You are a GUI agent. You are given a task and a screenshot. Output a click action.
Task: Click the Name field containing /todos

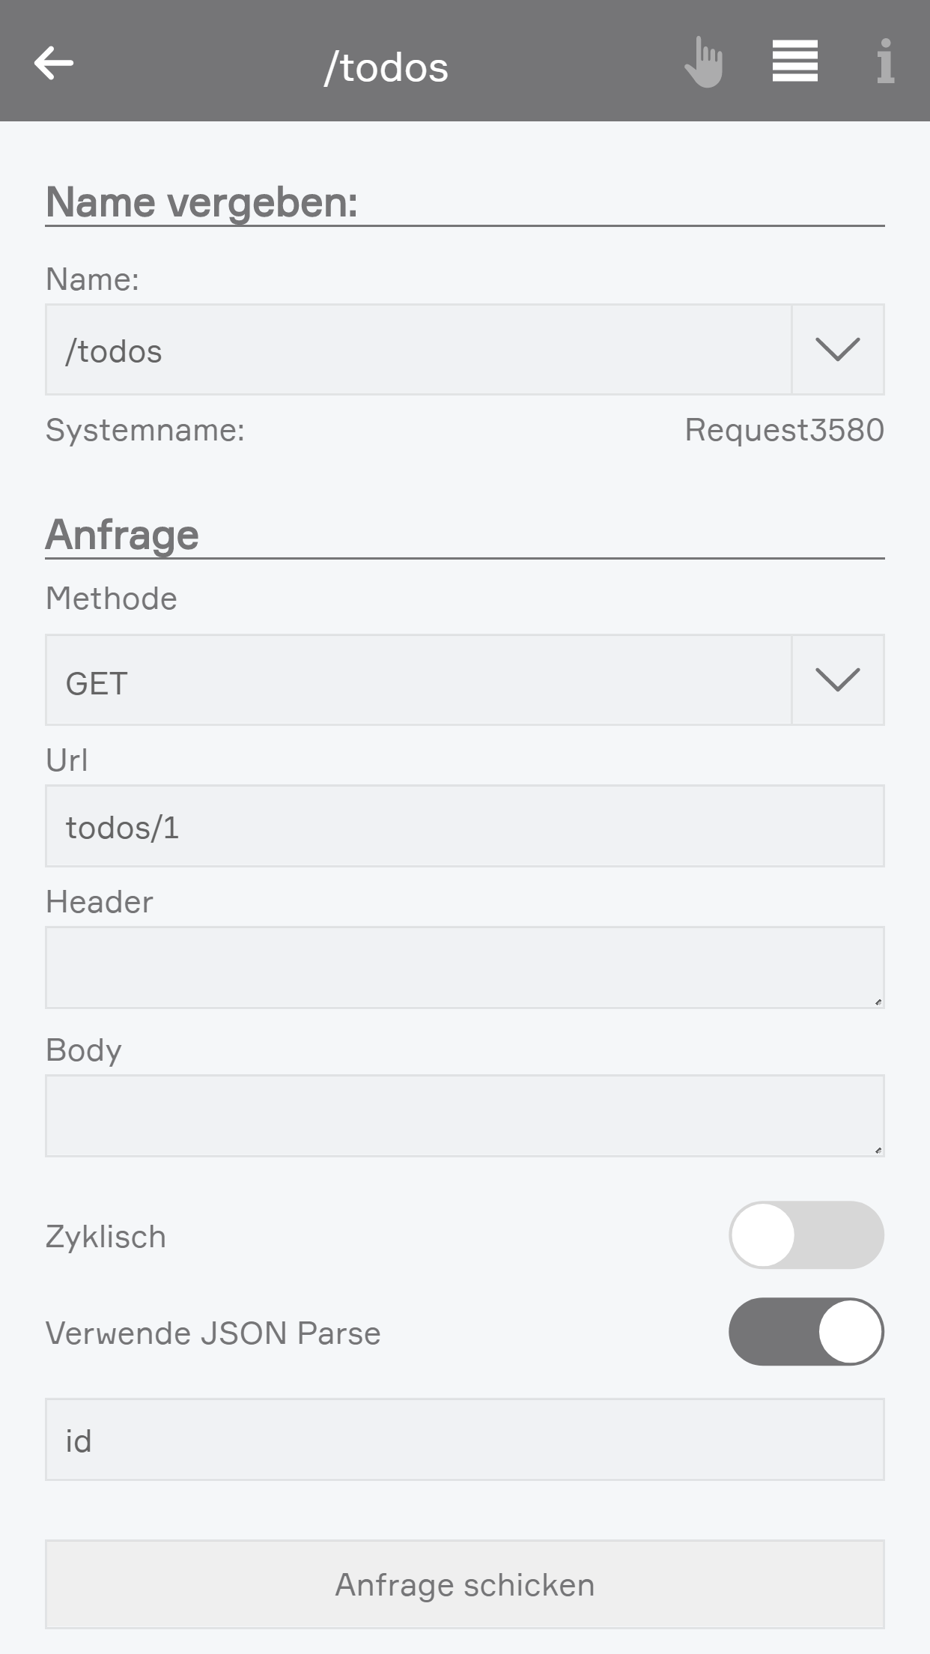point(418,349)
